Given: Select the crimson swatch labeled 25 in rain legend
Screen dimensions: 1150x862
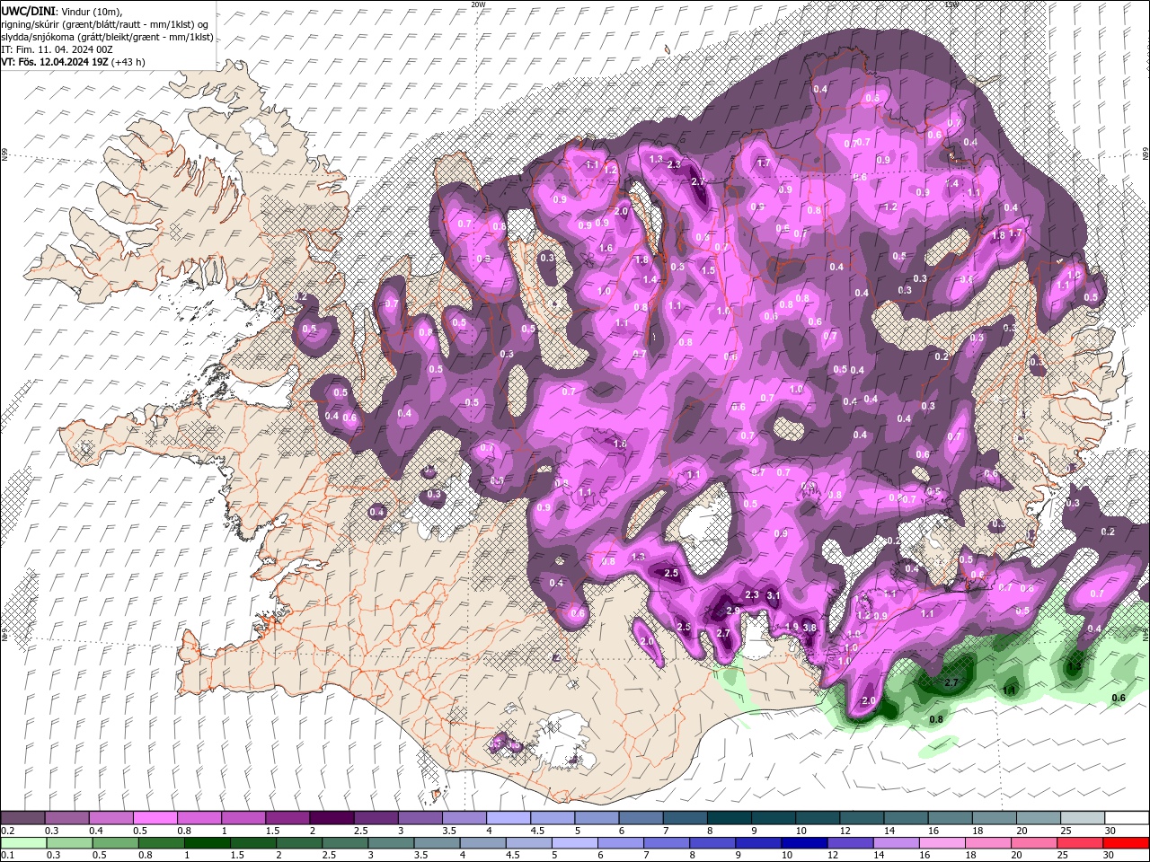Looking at the screenshot, I should [1082, 843].
